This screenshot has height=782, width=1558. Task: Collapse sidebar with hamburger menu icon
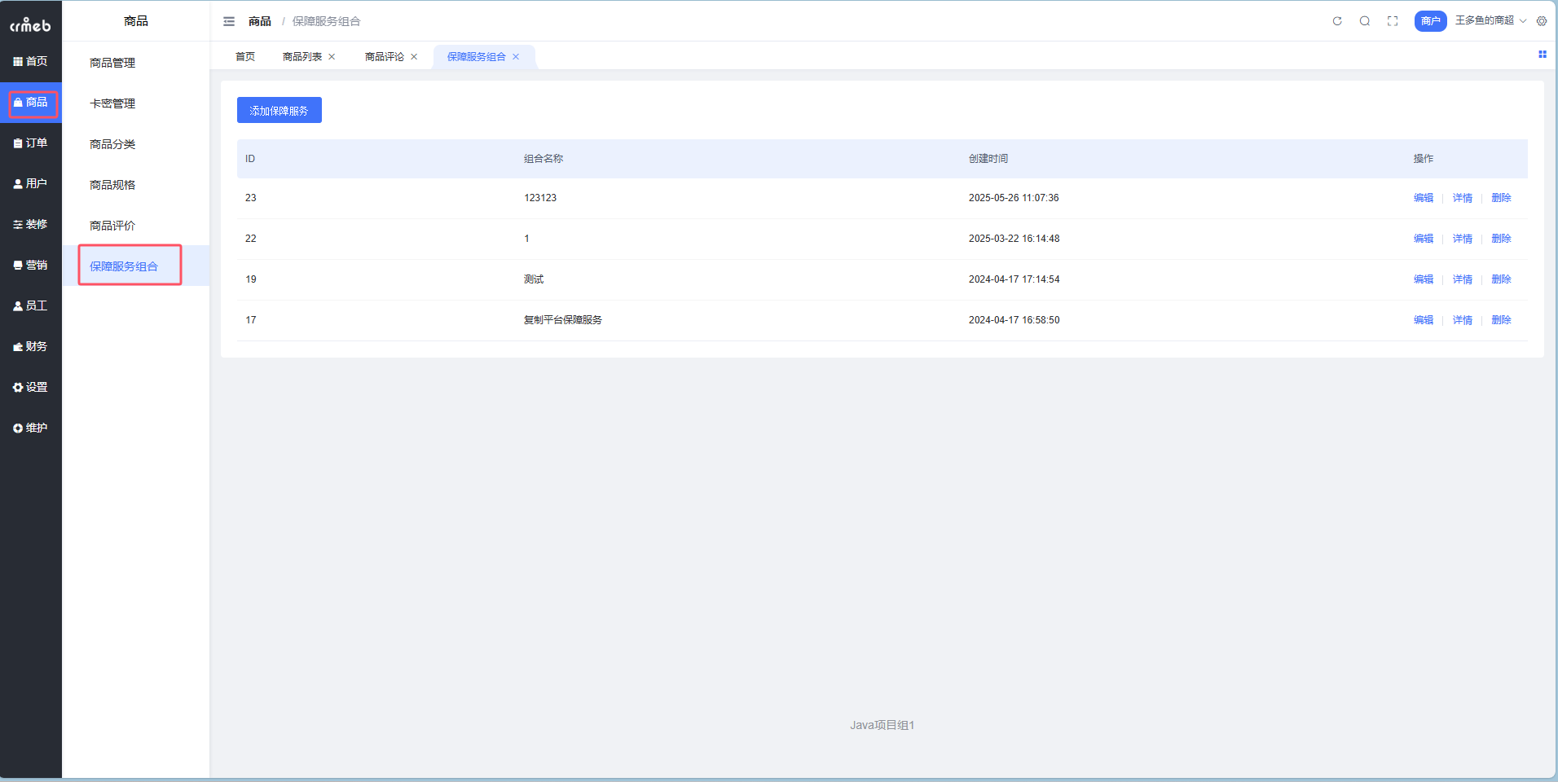[229, 21]
